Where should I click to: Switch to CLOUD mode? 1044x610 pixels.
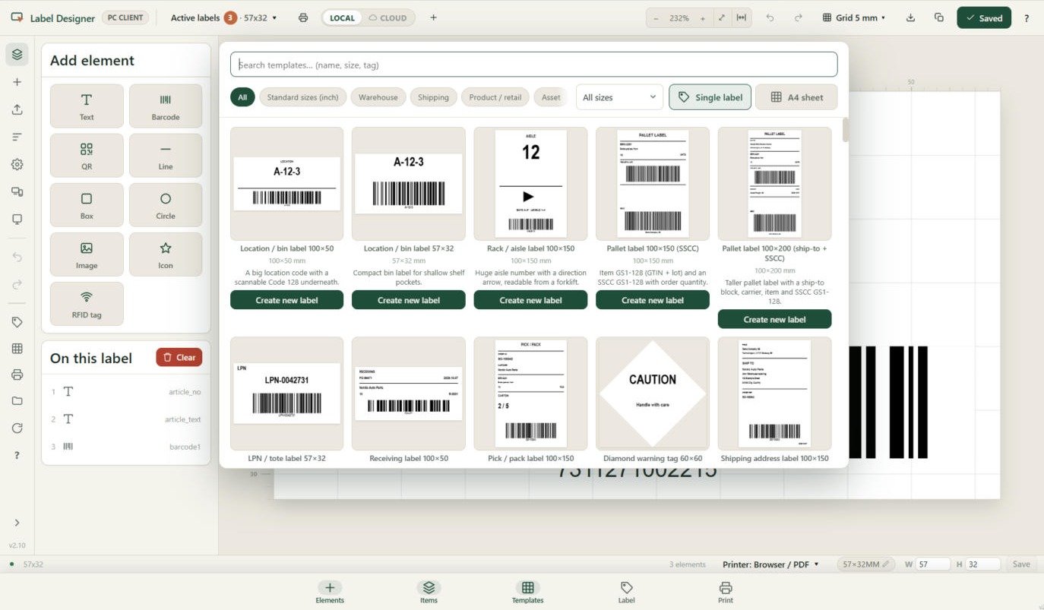[x=388, y=17]
